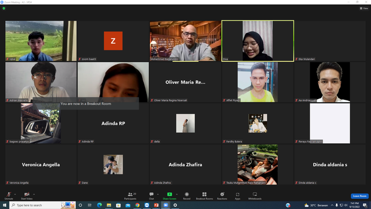This screenshot has height=209, width=371.
Task: Click Ferdhy Butera's profile picture
Action: pos(257,123)
